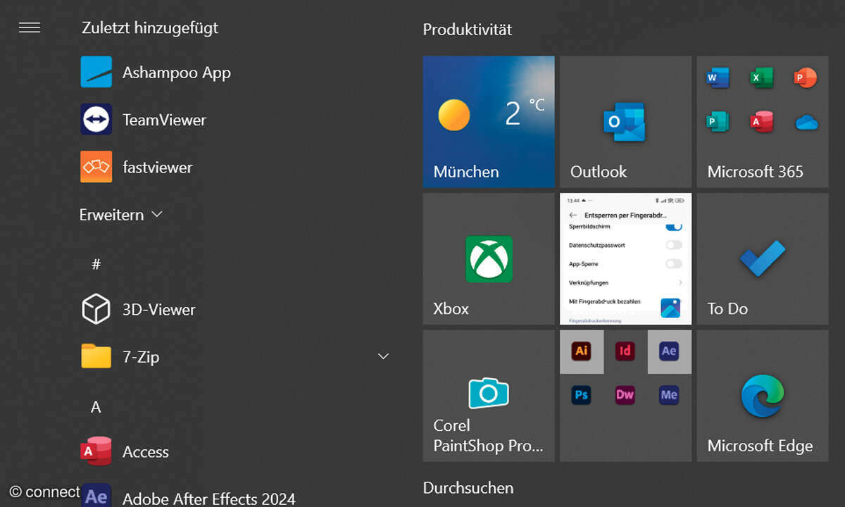Launch Adobe Illustrator from Adobe tile group
This screenshot has width=845, height=507.
(582, 351)
